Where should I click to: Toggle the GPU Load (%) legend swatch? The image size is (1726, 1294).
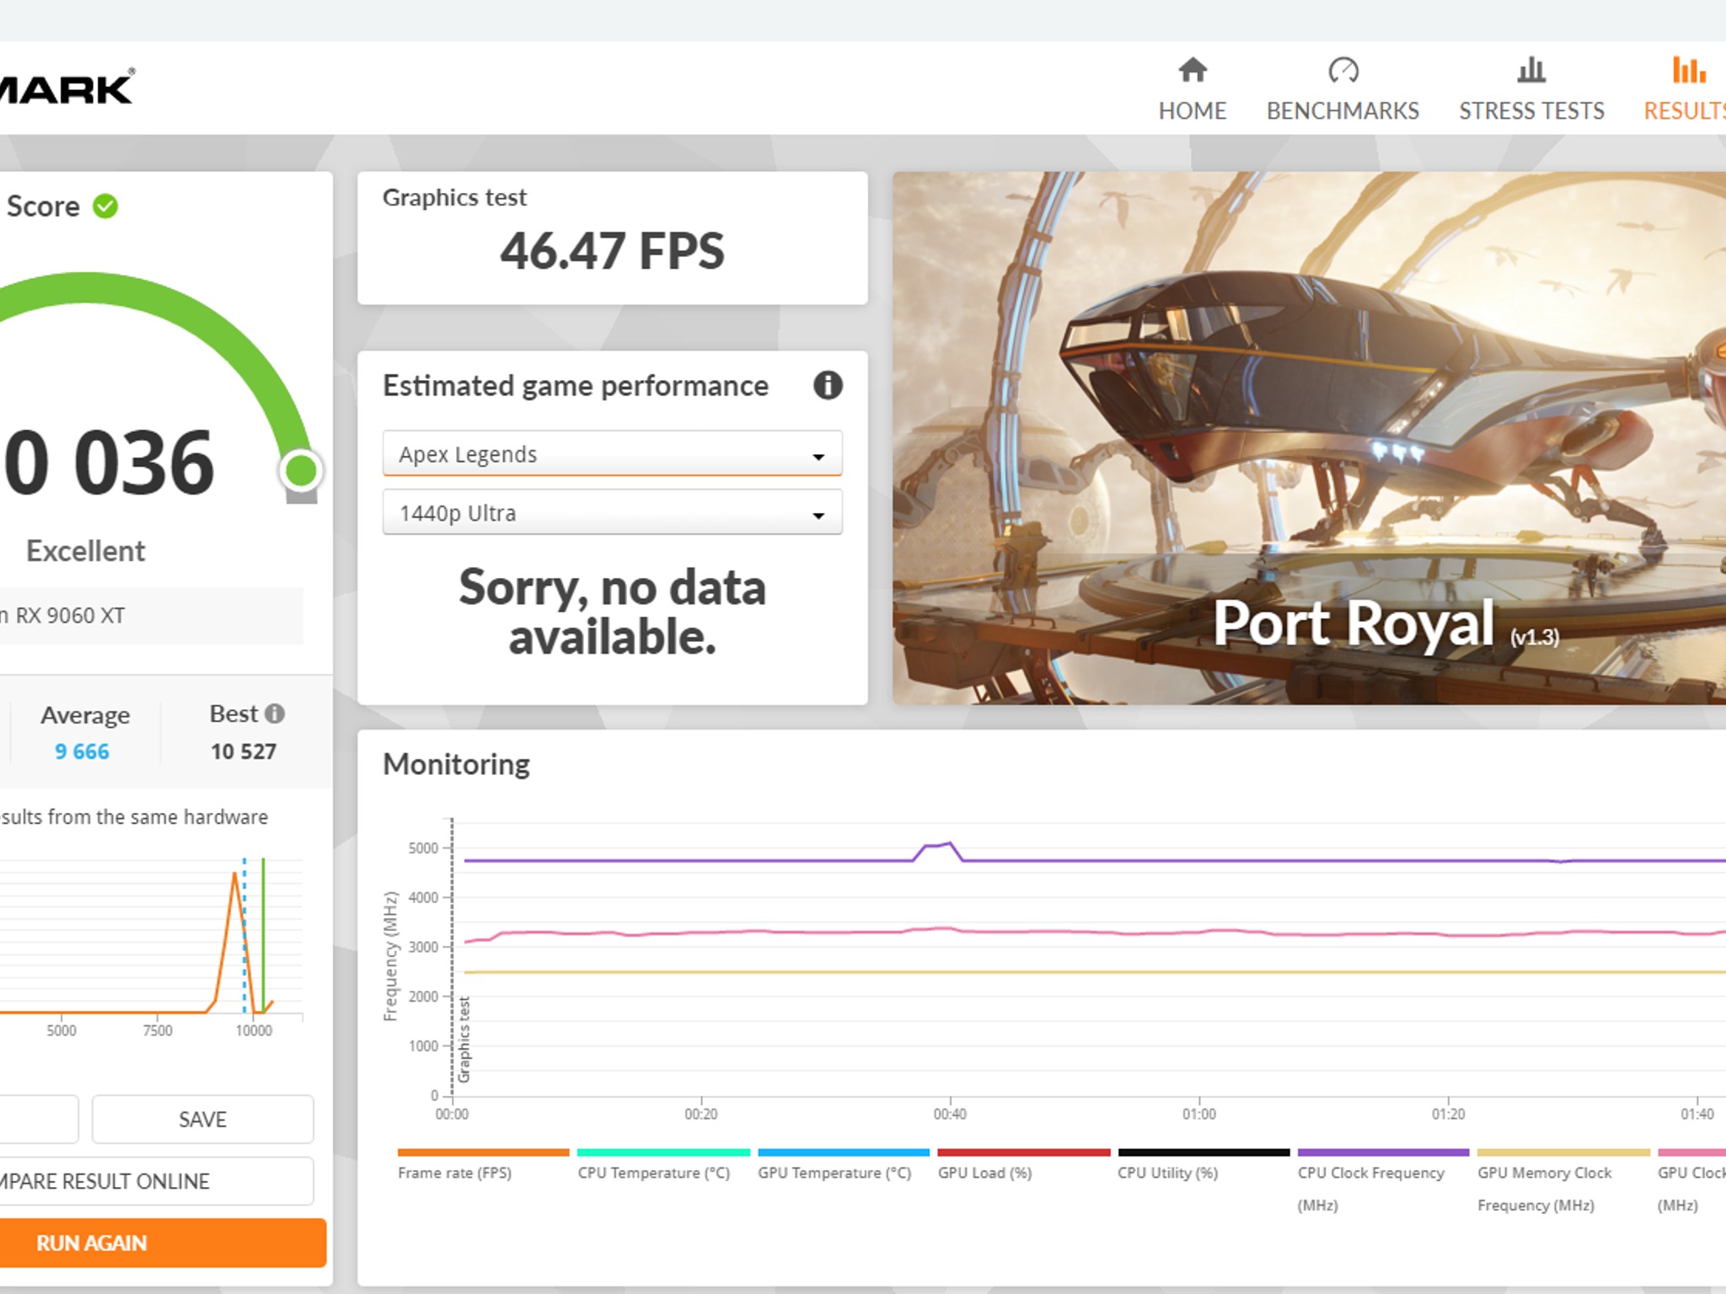pyautogui.click(x=1024, y=1152)
